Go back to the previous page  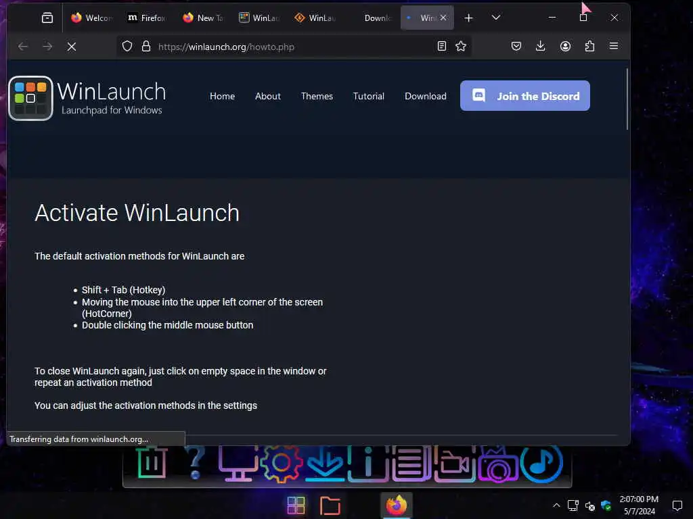23,47
